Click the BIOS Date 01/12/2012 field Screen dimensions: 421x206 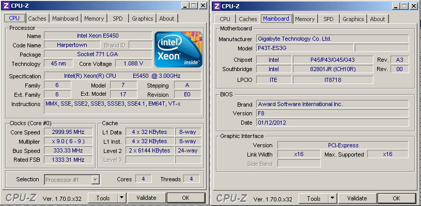pyautogui.click(x=332, y=123)
